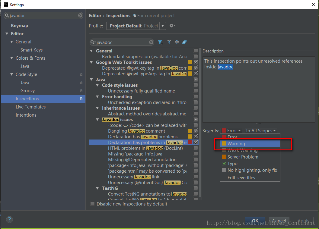319x229 pixels.
Task: Collapse the Editor tree section
Action: coord(7,34)
